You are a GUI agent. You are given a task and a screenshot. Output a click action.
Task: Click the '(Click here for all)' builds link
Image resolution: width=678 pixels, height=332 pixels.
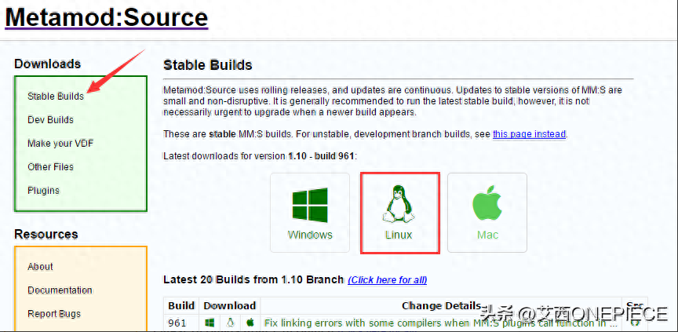point(388,280)
